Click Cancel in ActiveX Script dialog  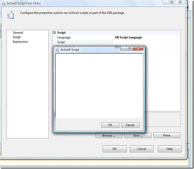pyautogui.click(x=130, y=125)
